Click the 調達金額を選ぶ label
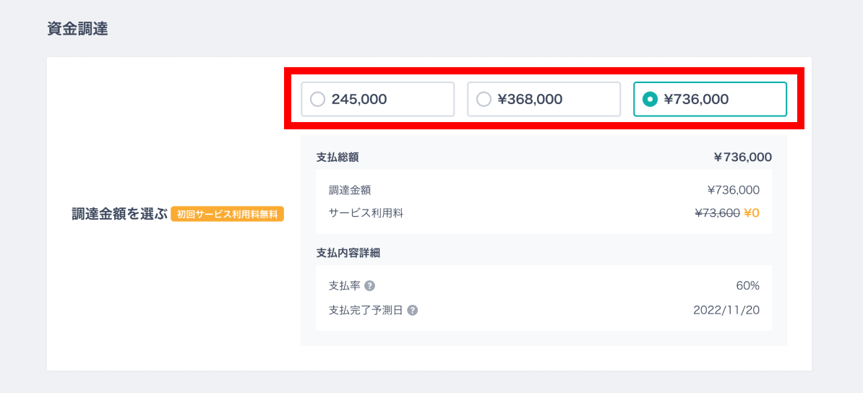This screenshot has width=863, height=393. 119,214
